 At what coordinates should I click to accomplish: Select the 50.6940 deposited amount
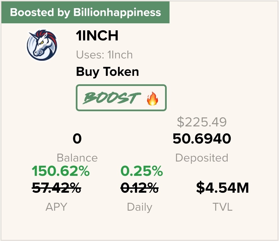coord(202,138)
